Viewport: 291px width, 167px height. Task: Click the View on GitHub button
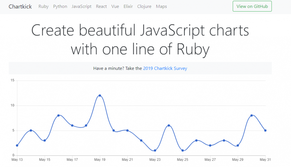(x=252, y=6)
